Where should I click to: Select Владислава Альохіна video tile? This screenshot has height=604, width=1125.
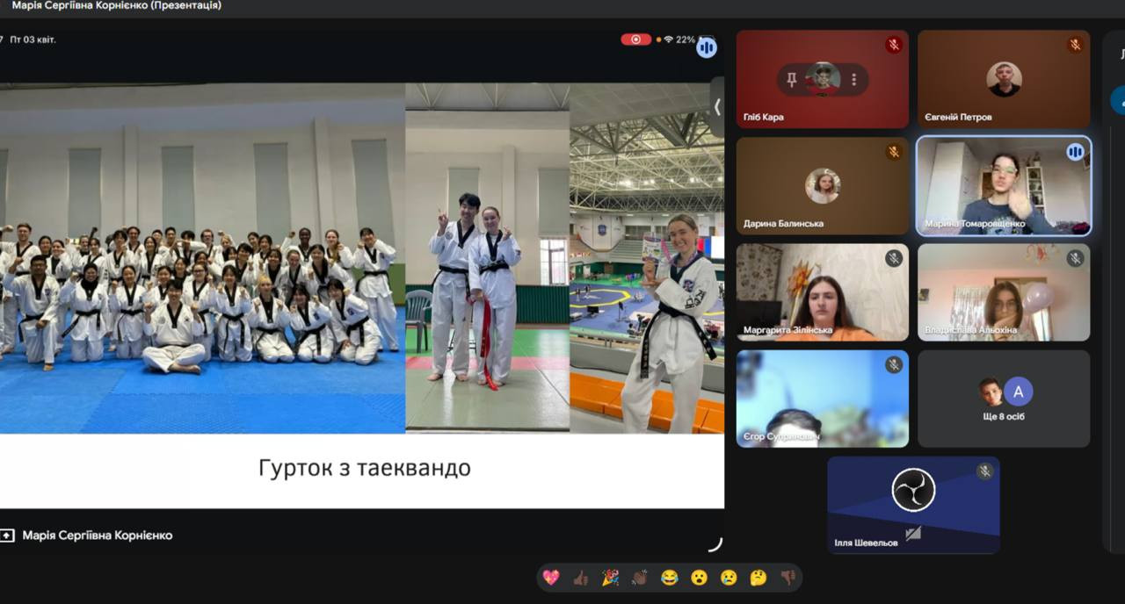coord(1004,292)
